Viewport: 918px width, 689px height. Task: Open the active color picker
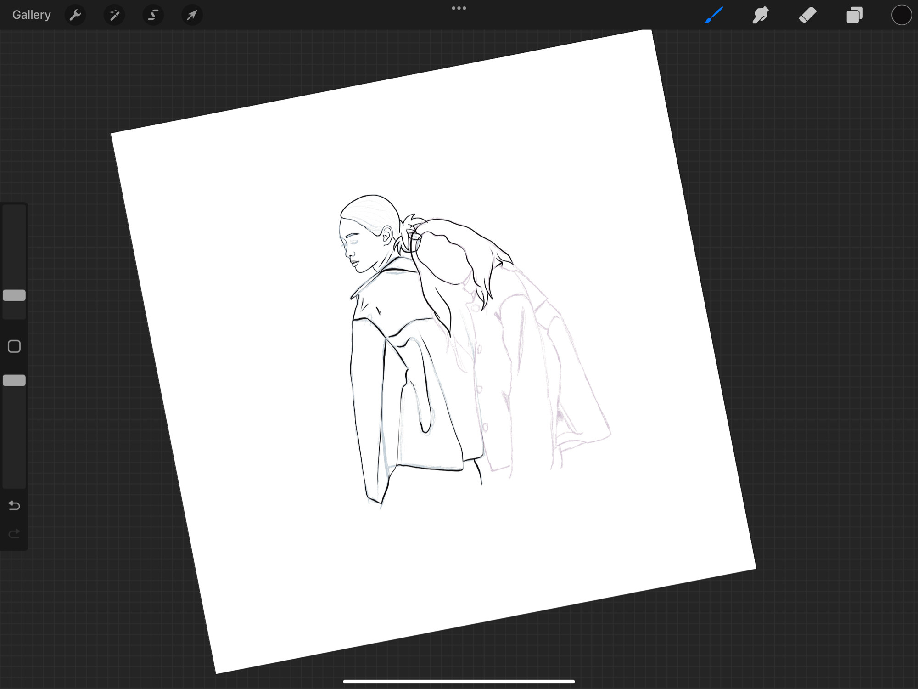901,15
